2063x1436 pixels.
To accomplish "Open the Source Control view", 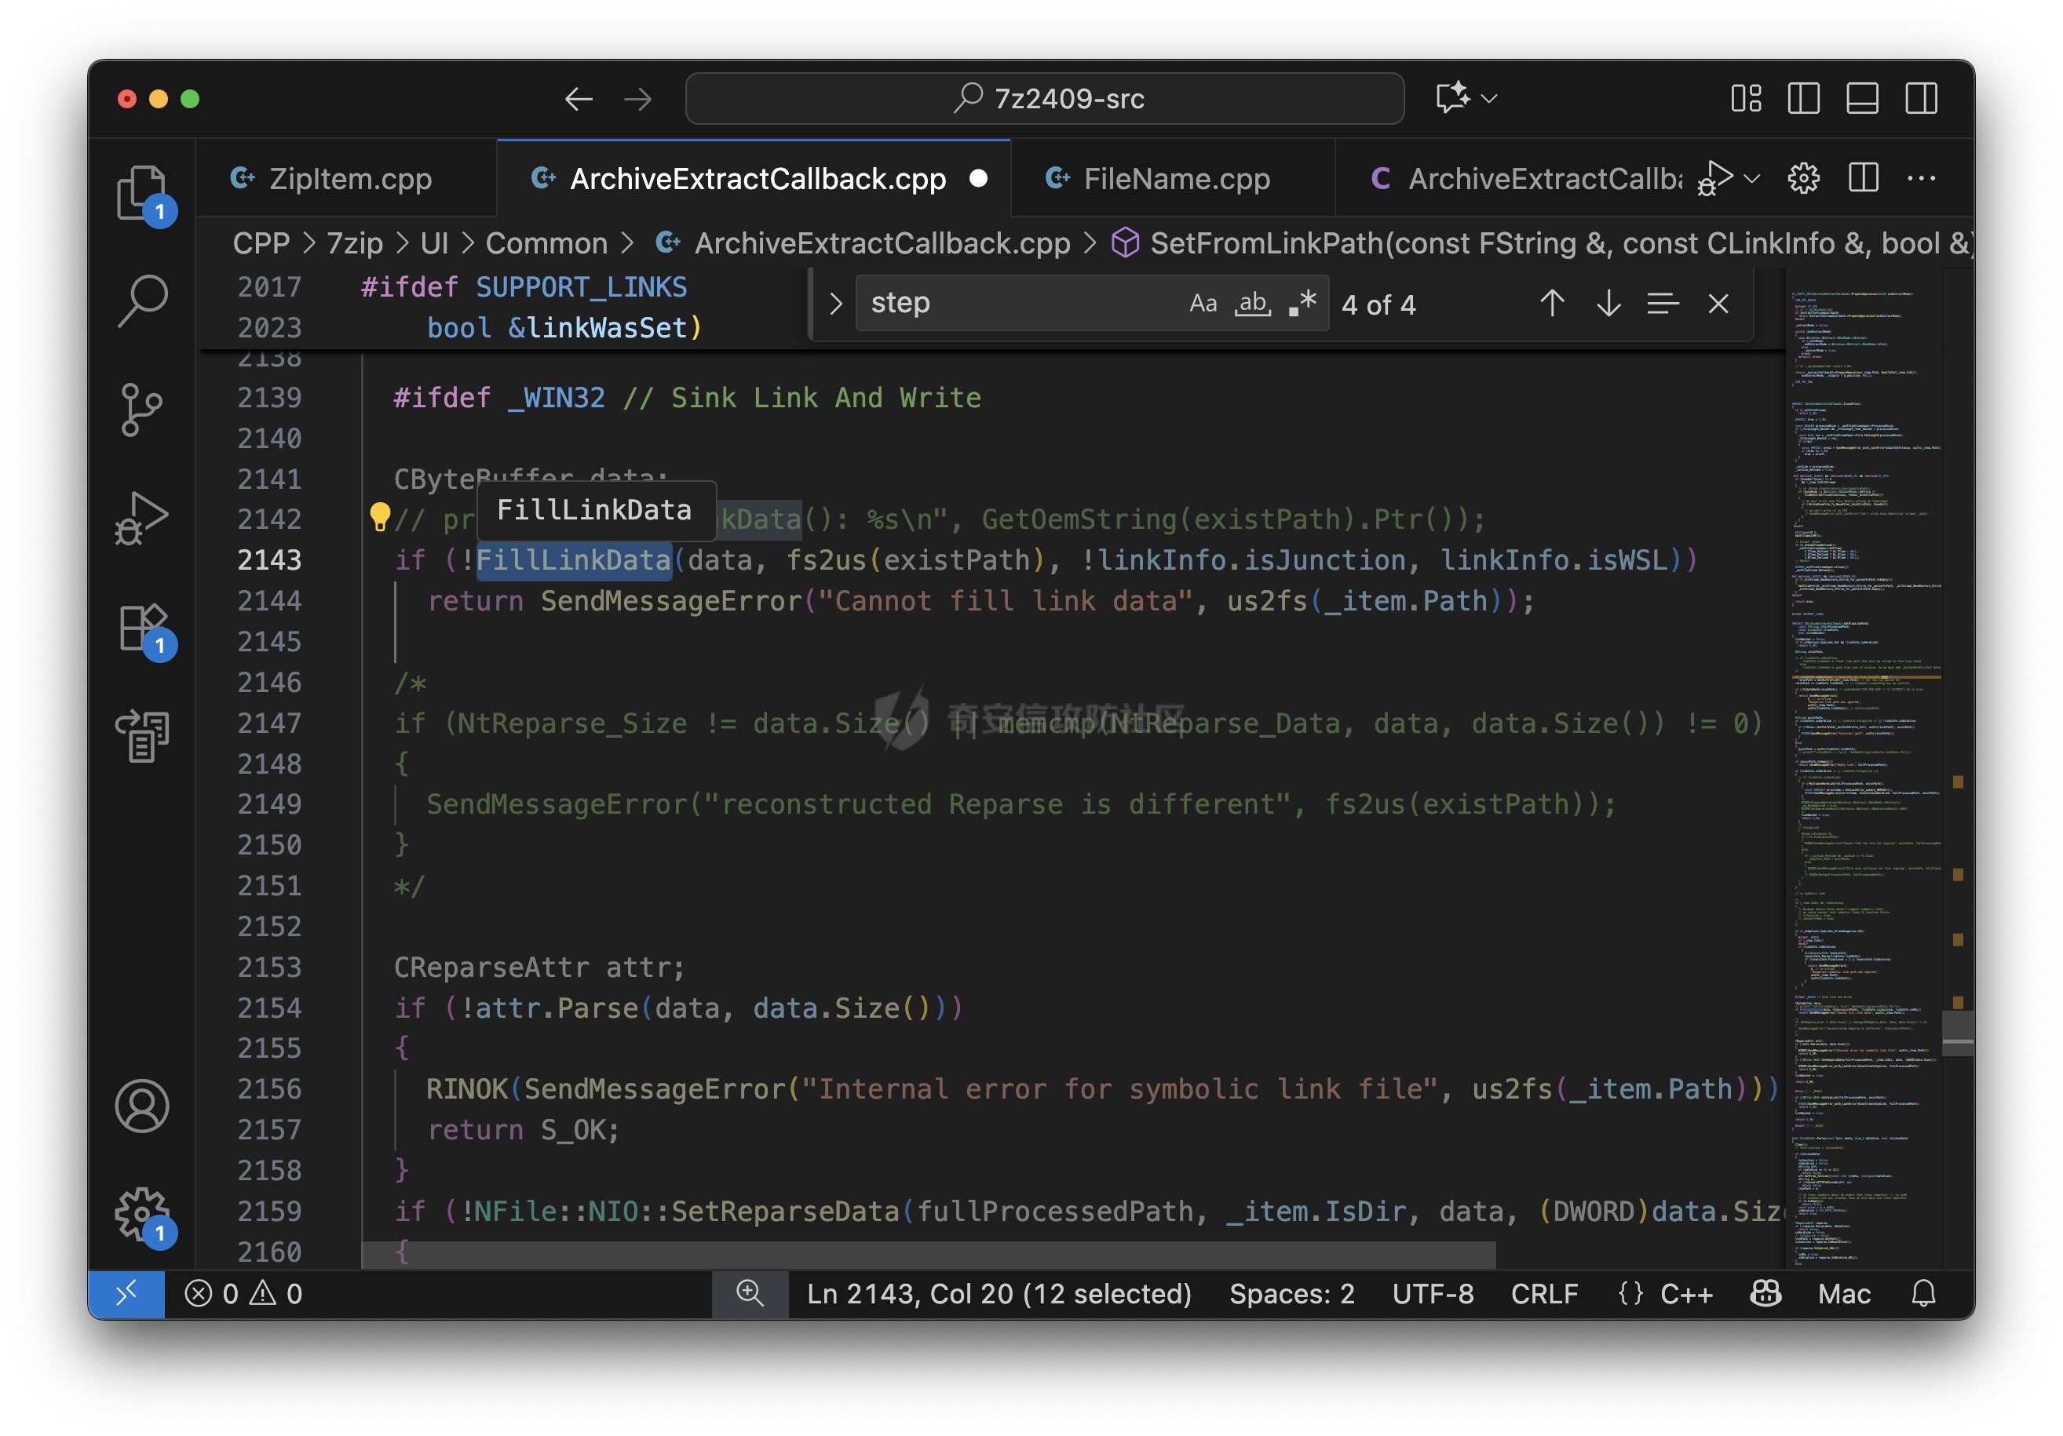I will [x=141, y=410].
